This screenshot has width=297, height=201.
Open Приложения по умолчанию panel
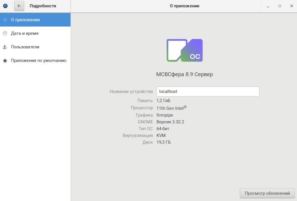[x=38, y=61]
